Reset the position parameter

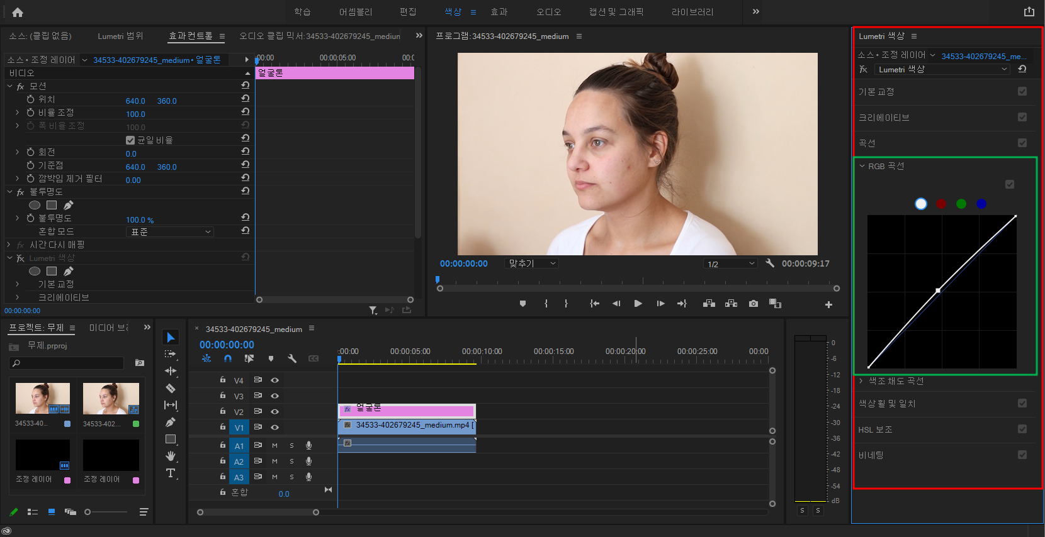(x=246, y=99)
